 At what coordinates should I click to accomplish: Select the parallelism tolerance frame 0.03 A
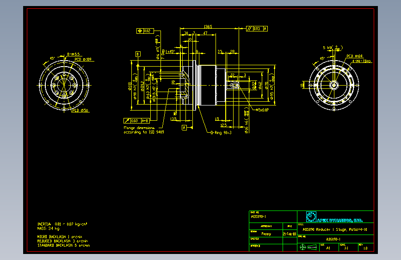click(257, 29)
